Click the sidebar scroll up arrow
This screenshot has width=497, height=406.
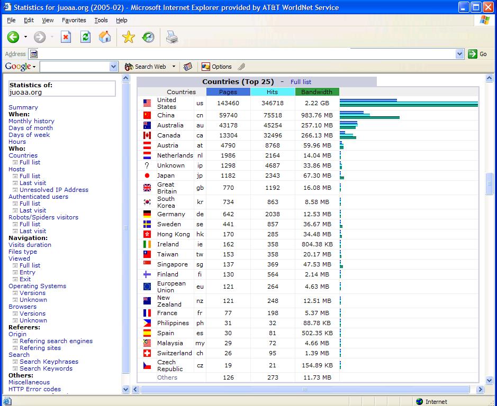tap(125, 78)
